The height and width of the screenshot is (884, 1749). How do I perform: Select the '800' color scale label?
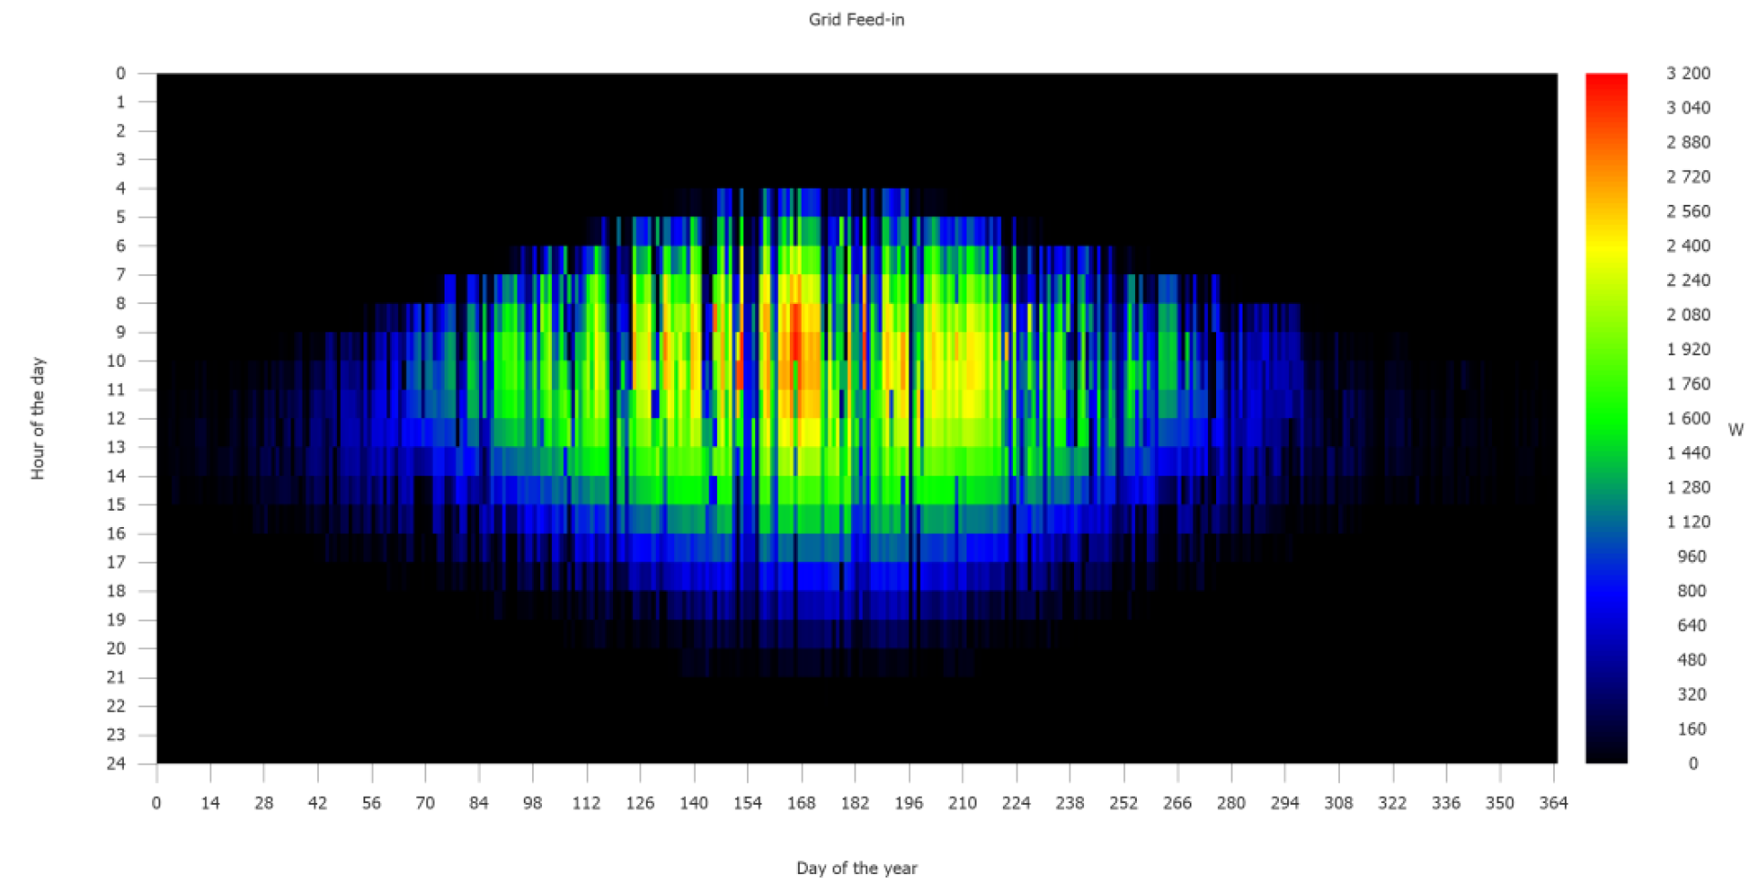tap(1691, 591)
